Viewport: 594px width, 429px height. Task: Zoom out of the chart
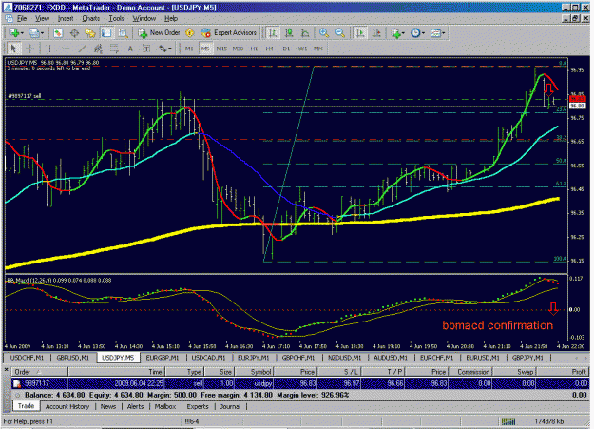(340, 33)
